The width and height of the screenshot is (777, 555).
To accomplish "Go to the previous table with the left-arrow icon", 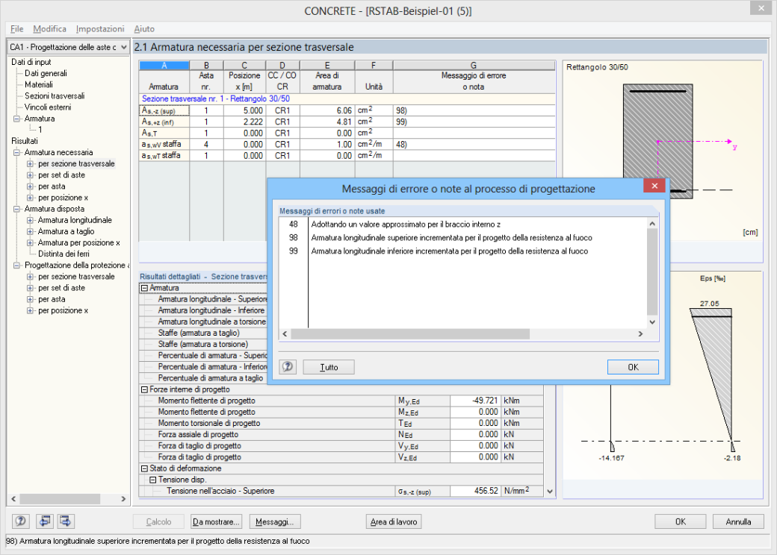I will [x=45, y=521].
